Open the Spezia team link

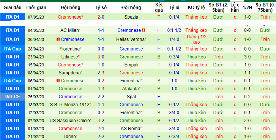(131, 17)
